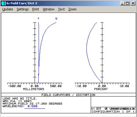The height and width of the screenshot is (117, 137).
Task: Click the FIELD CURVATURE / DISTORTION title
Action: point(68,95)
